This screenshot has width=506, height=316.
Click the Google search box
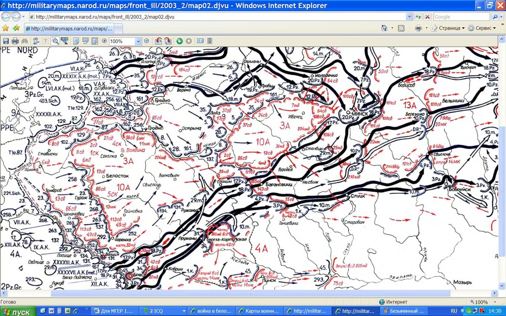tap(462, 17)
